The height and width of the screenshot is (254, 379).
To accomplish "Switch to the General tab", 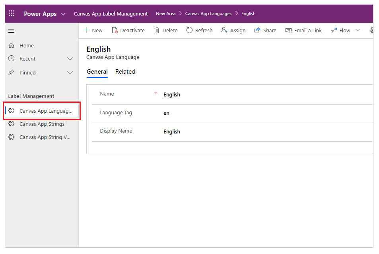I will point(97,72).
